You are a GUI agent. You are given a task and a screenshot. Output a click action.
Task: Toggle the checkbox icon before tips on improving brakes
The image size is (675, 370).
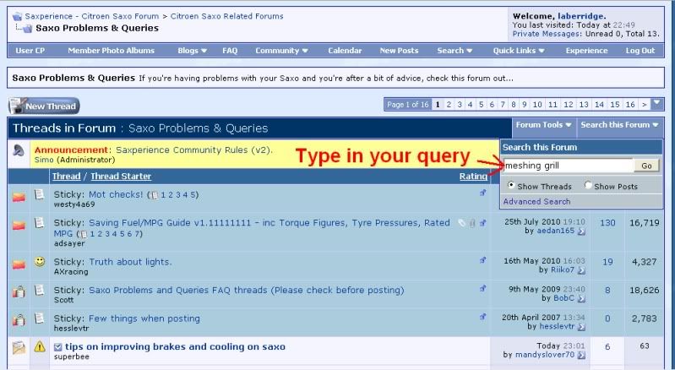(57, 347)
